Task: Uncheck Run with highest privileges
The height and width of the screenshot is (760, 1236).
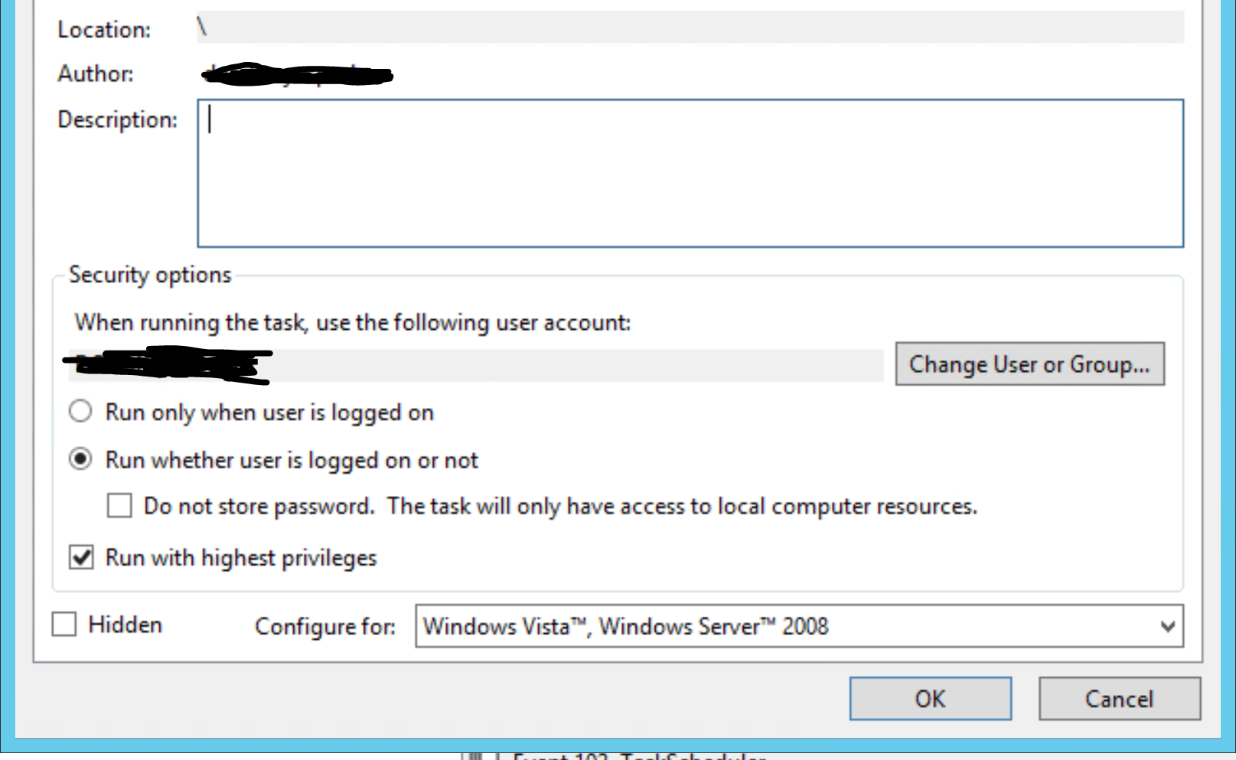Action: (81, 557)
